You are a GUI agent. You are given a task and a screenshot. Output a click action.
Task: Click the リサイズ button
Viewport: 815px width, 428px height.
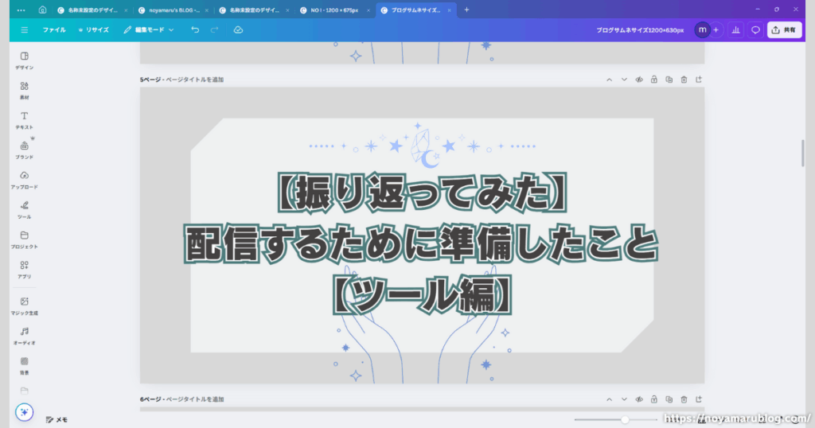click(x=93, y=29)
